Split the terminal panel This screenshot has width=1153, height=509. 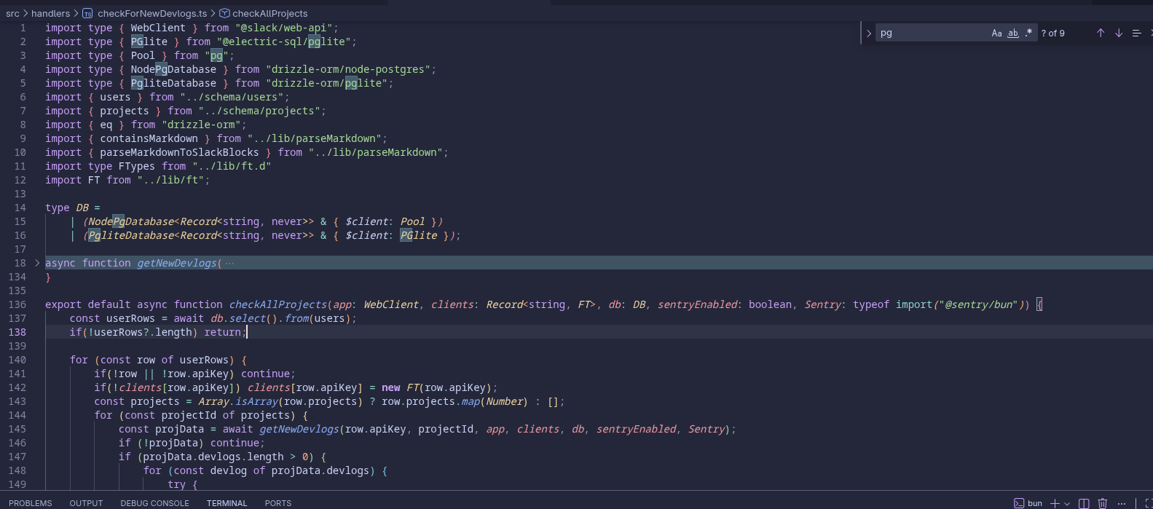[1084, 503]
